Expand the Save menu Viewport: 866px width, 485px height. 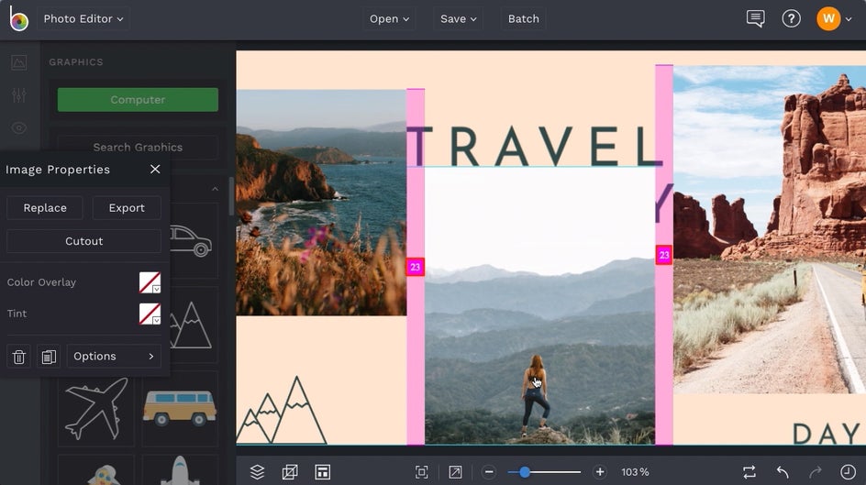pos(459,18)
